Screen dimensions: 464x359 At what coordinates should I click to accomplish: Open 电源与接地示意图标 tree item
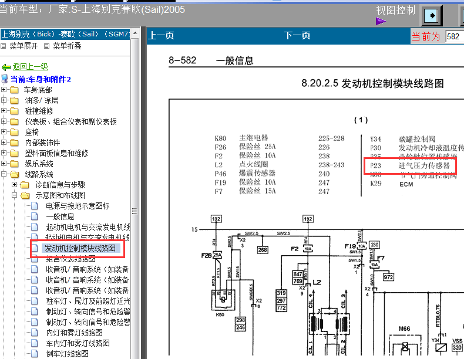(78, 206)
